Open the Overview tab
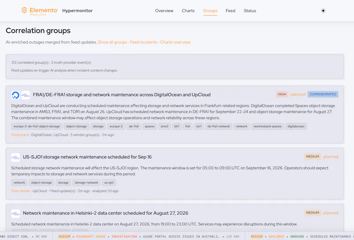This screenshot has height=240, width=354. pos(164,11)
